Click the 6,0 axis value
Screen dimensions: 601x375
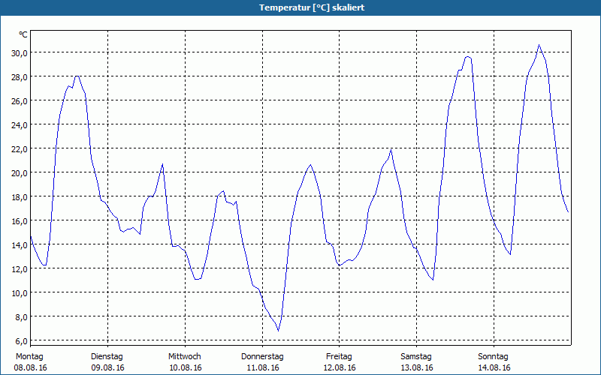(x=21, y=341)
